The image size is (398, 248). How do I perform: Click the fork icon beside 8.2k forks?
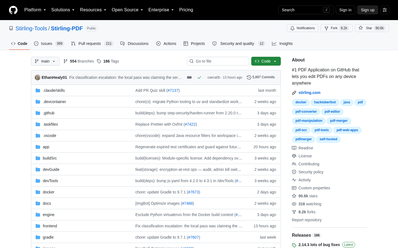[x=294, y=212]
